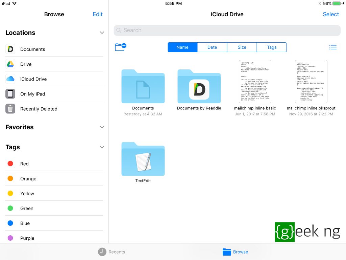The width and height of the screenshot is (346, 260).
Task: Tap the 'mailchimp inline oksprout' file name
Action: point(311,108)
